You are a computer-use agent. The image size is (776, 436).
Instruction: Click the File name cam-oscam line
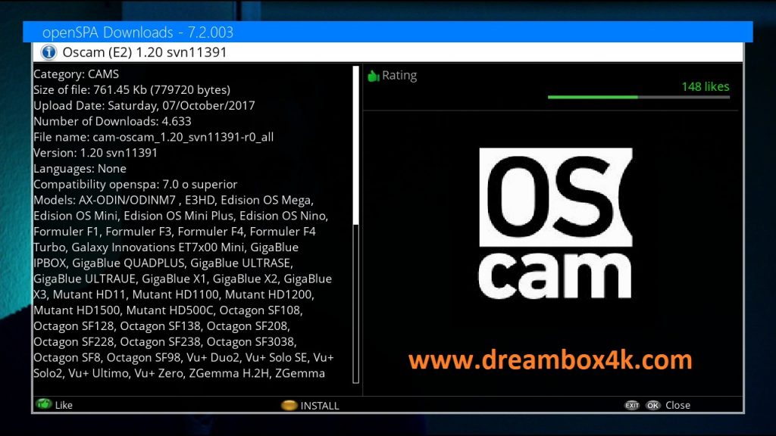153,137
